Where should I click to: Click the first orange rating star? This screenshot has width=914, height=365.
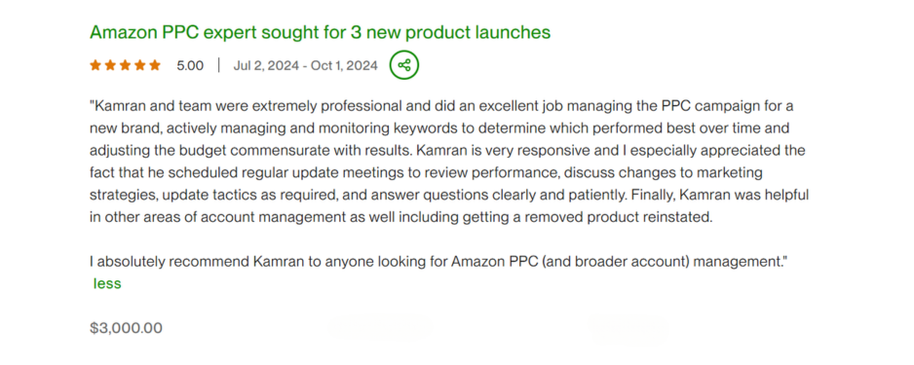95,65
